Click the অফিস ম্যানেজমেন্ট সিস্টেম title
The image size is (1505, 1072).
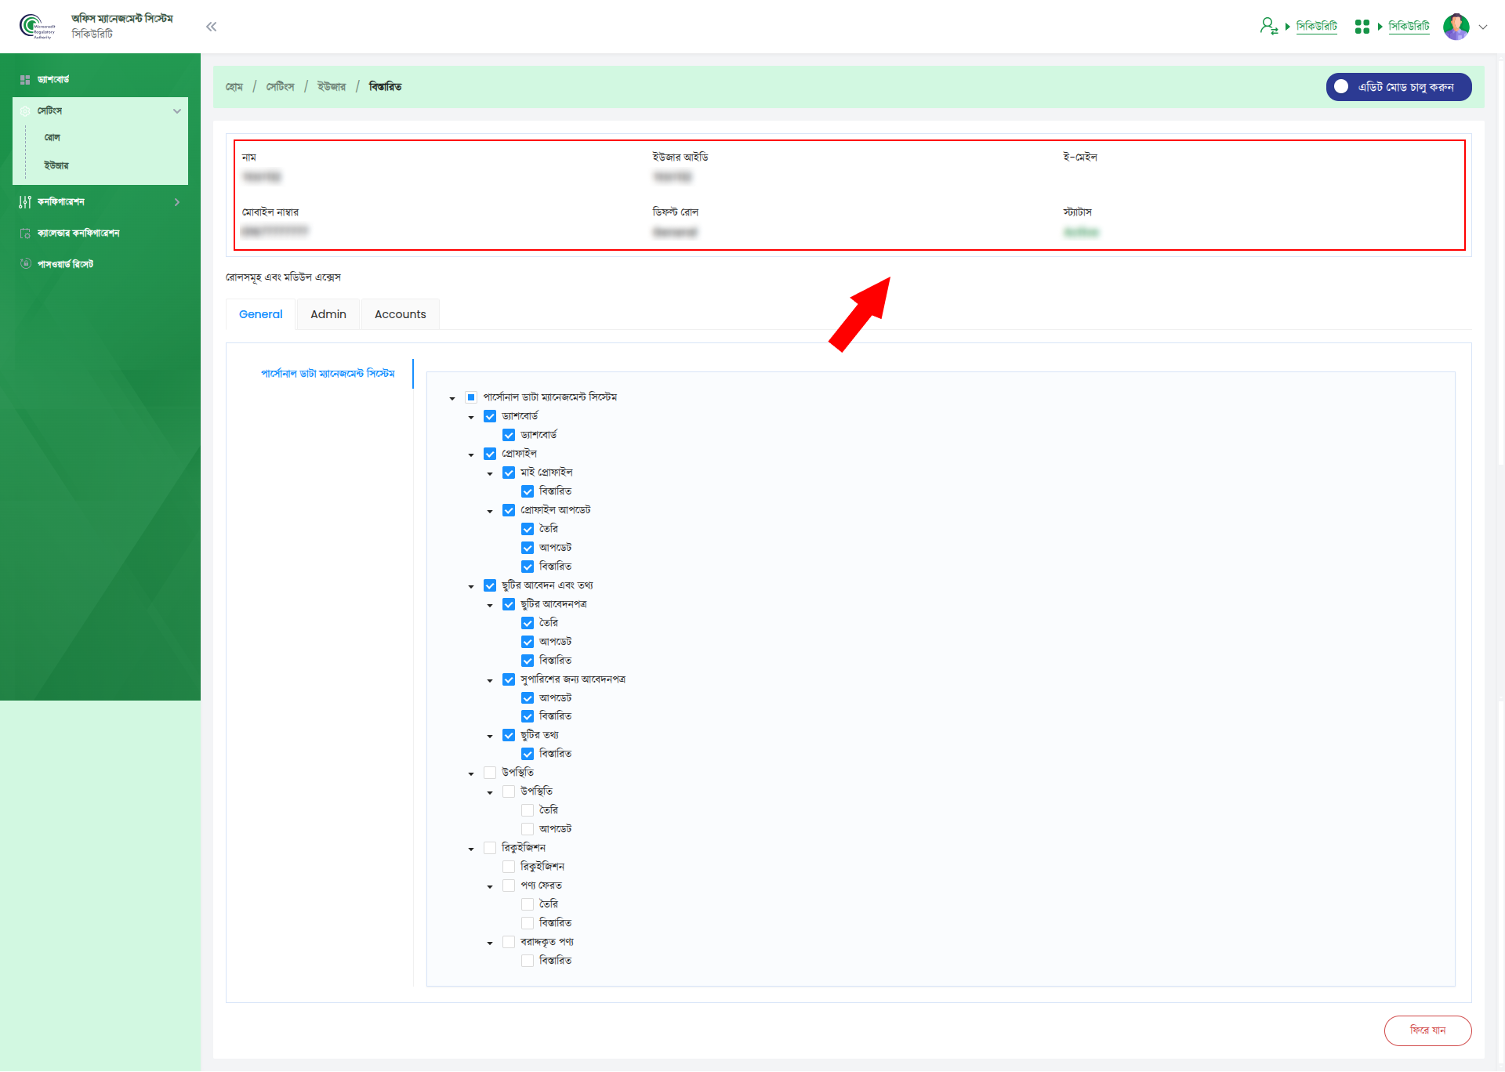point(122,19)
